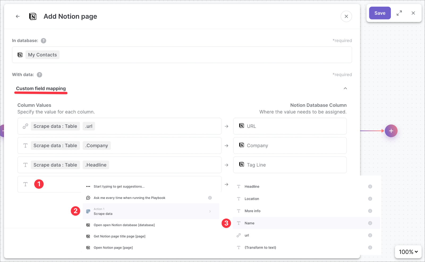425x262 pixels.
Task: Open the URL Notion column selector
Action: 290,126
